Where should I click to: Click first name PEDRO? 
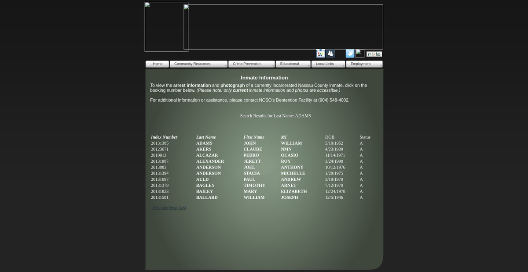point(251,155)
